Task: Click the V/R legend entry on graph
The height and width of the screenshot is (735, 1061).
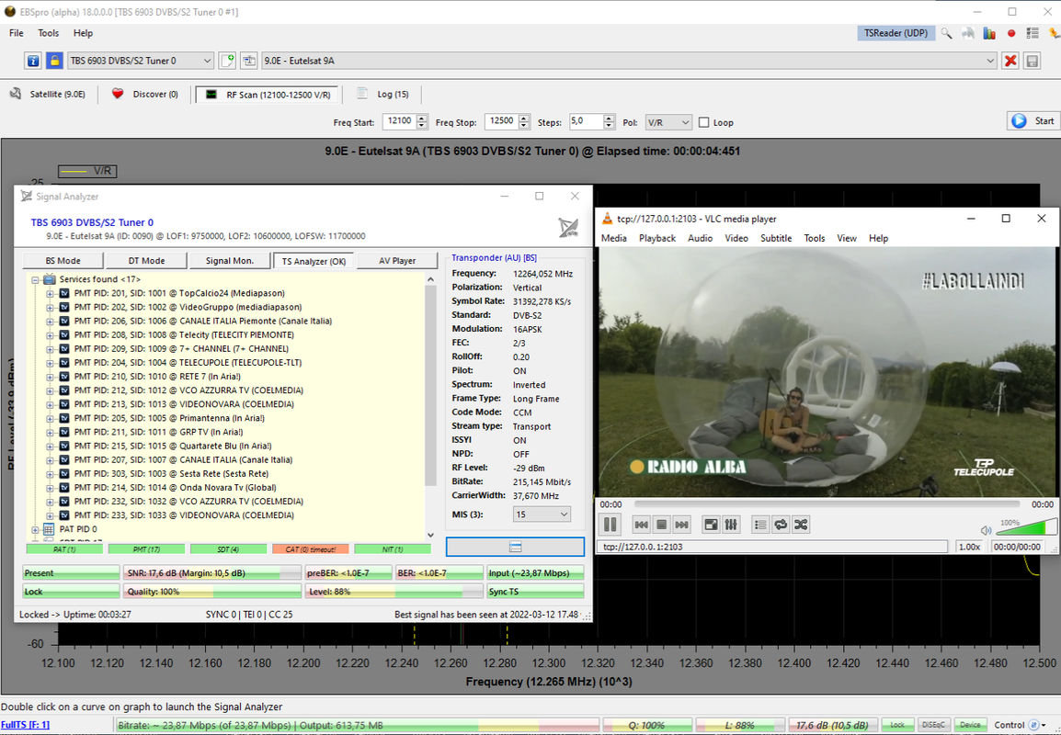Action: tap(87, 171)
